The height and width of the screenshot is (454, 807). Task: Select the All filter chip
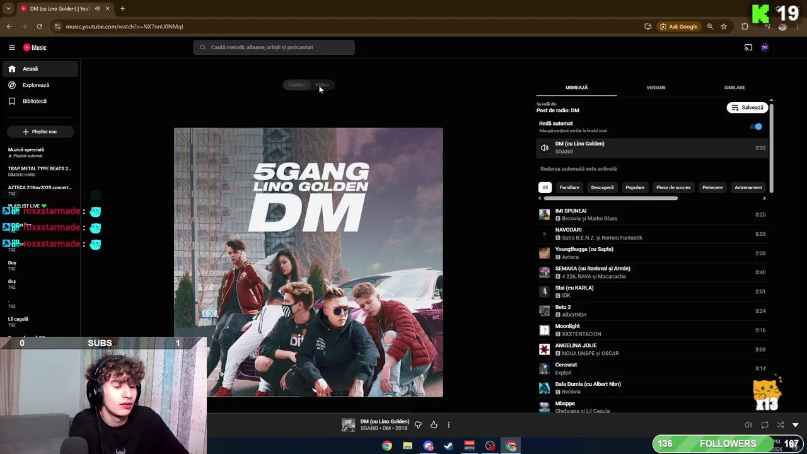pos(545,187)
